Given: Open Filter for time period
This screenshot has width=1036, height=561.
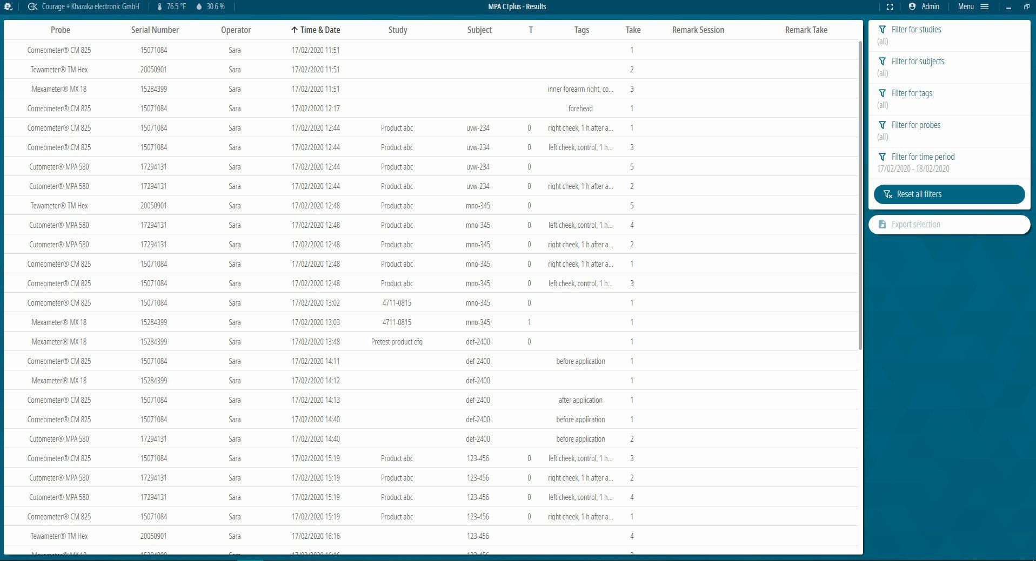Looking at the screenshot, I should click(949, 163).
